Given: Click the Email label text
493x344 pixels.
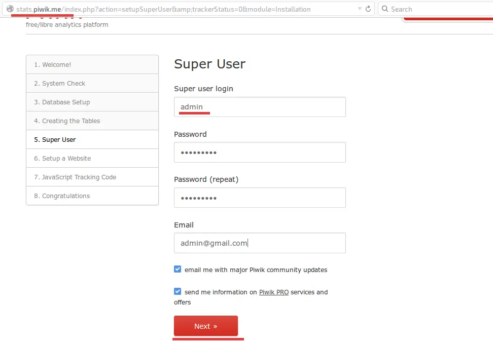Looking at the screenshot, I should (184, 225).
